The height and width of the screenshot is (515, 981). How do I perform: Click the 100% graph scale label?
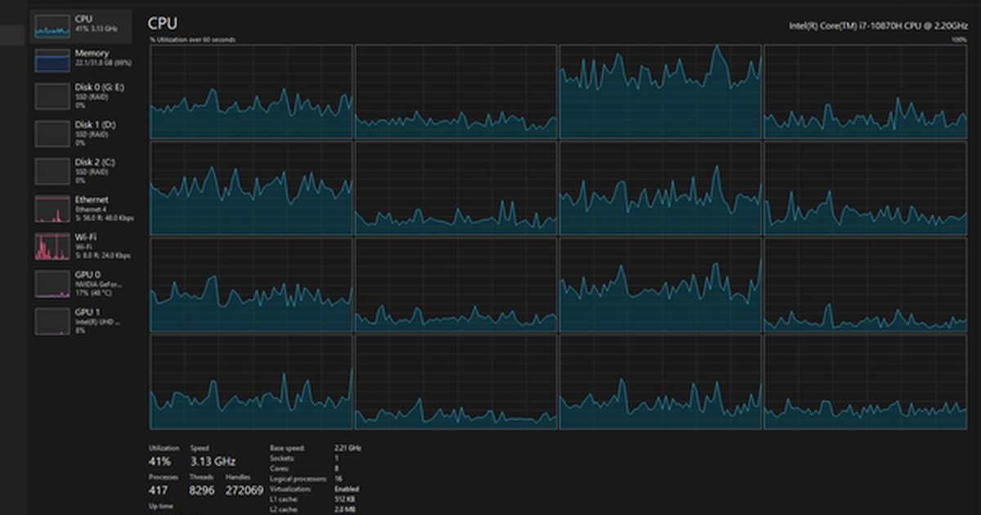pos(959,39)
